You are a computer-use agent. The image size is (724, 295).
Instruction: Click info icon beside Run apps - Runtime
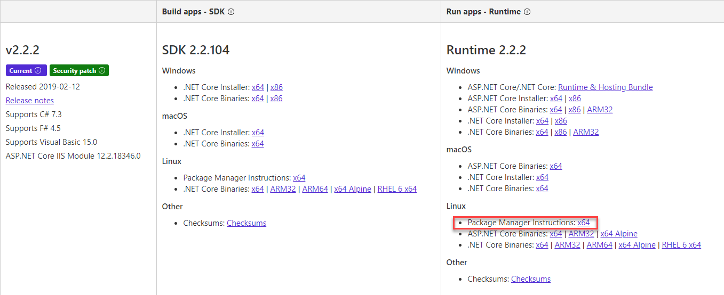pos(527,12)
